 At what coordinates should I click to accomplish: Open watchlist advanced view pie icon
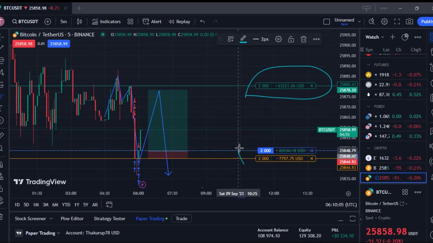click(405, 37)
